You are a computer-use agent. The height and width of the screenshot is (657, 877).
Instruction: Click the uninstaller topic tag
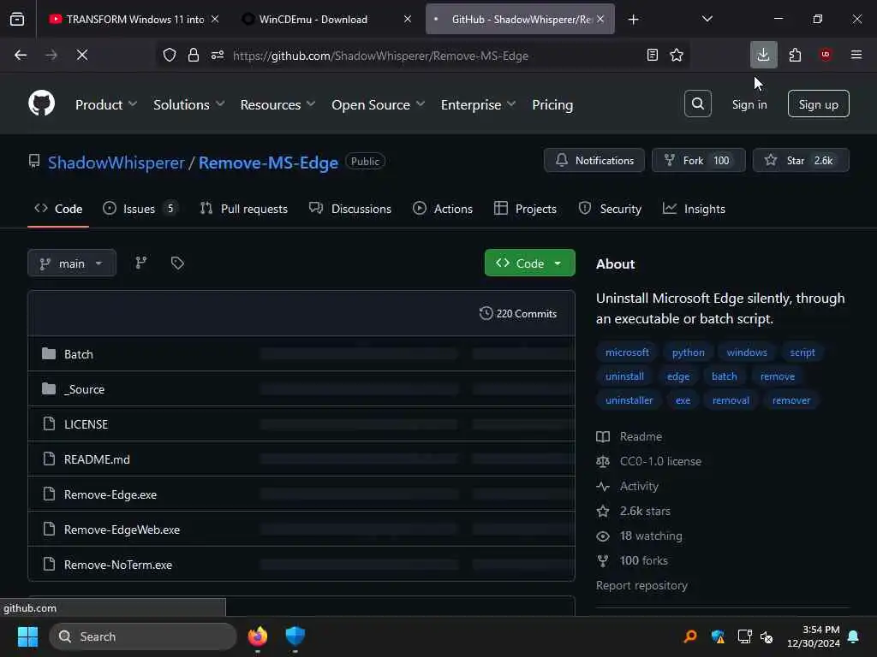pyautogui.click(x=629, y=400)
